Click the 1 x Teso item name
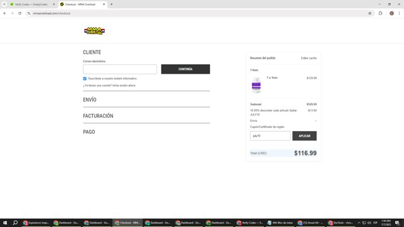Screen dimensions: 404x227 272,78
